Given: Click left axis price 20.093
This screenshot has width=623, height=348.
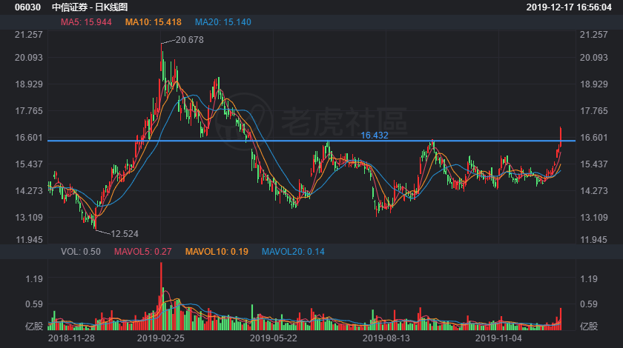Looking at the screenshot, I should 29,58.
